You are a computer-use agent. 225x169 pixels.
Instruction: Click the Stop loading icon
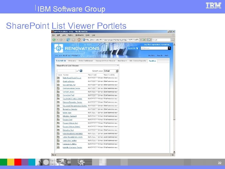coord(74,40)
